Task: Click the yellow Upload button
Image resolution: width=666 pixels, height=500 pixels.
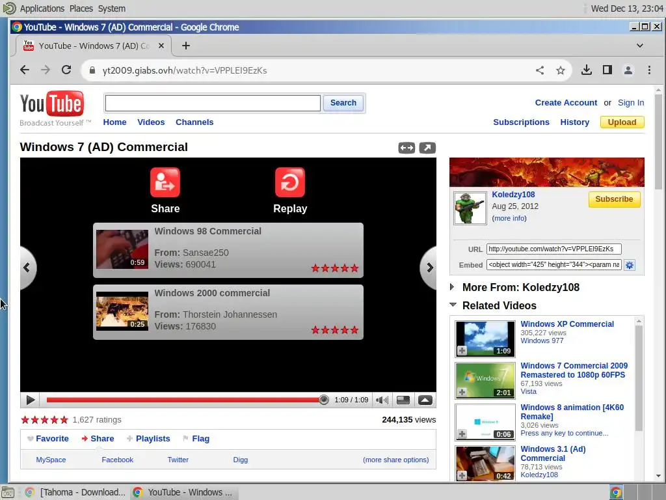Action: point(622,122)
